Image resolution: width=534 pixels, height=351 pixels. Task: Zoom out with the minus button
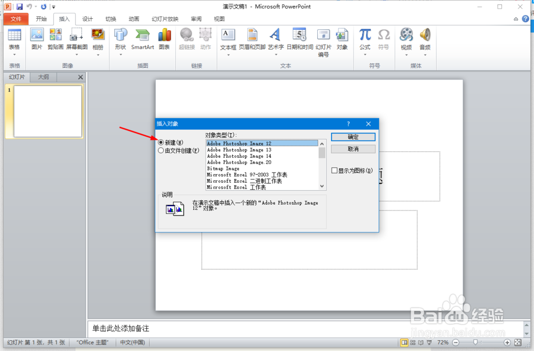(x=456, y=342)
